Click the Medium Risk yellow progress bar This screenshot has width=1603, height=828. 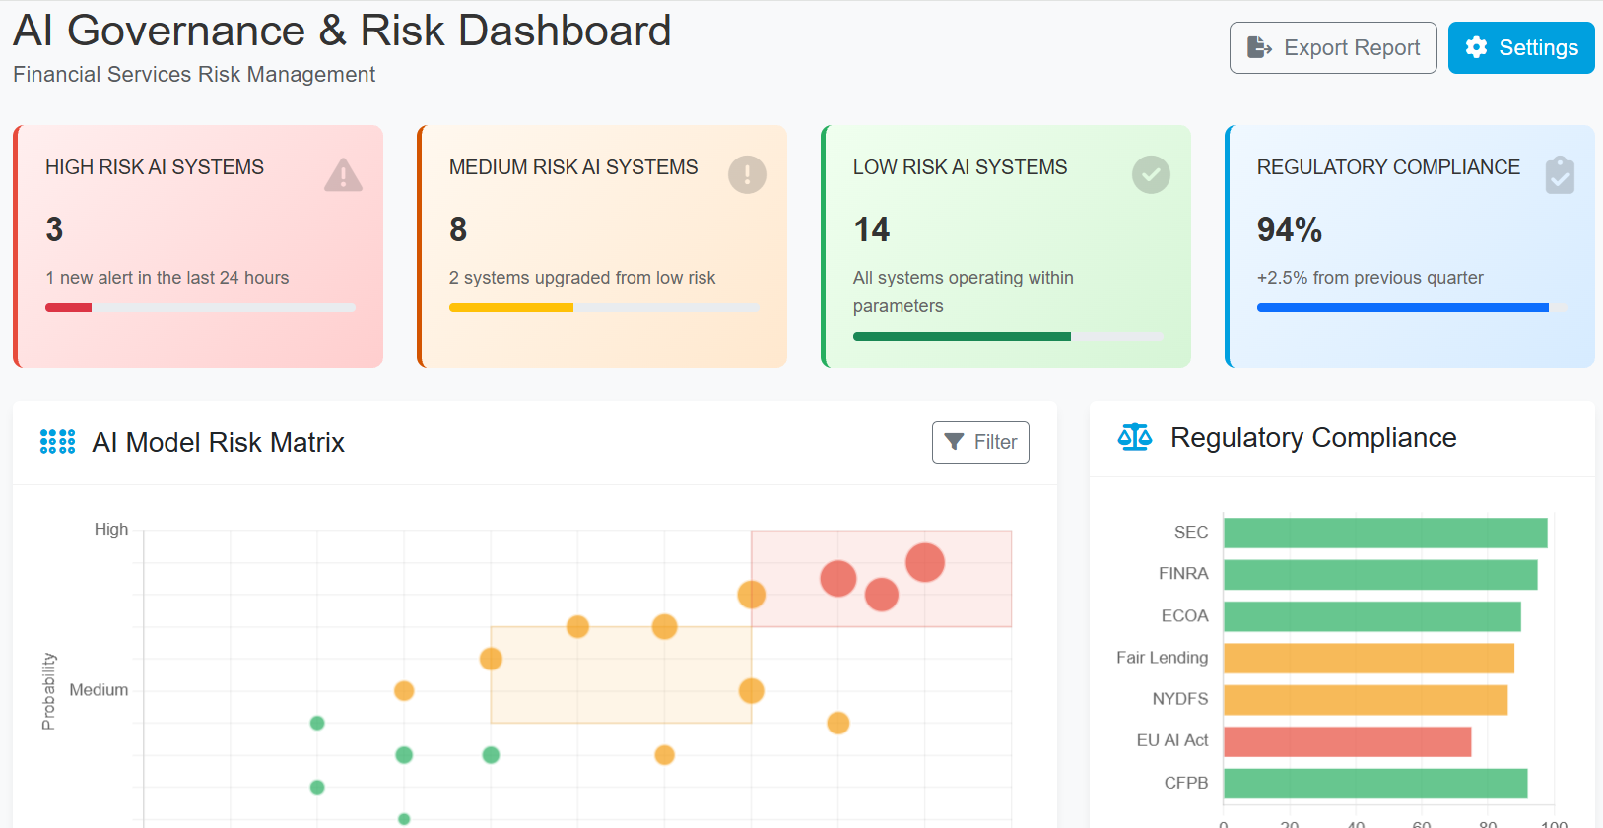pyautogui.click(x=511, y=307)
